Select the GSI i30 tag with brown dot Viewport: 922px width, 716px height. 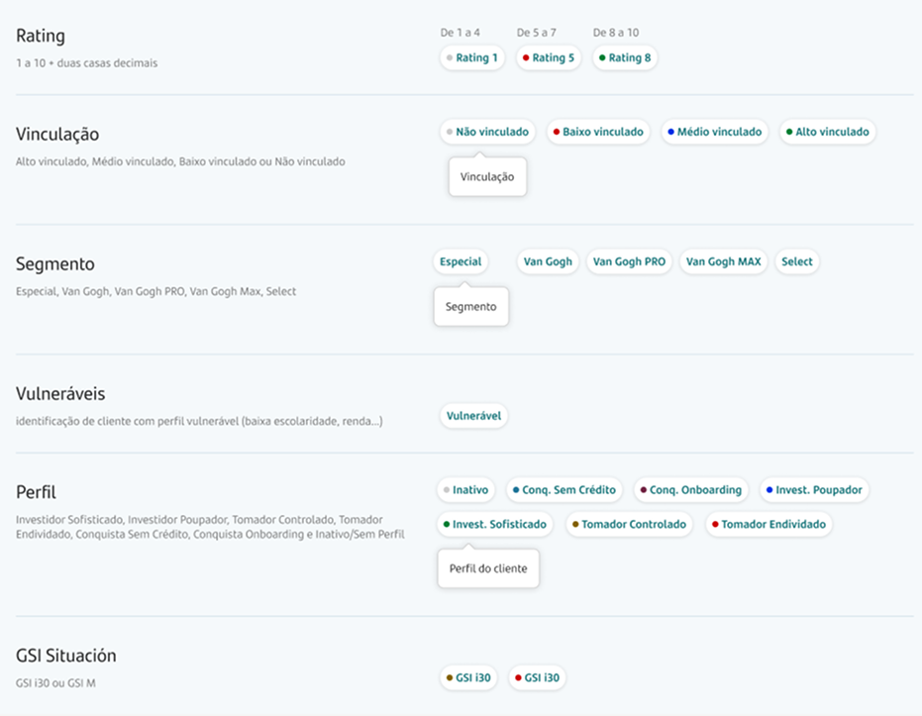(x=468, y=677)
